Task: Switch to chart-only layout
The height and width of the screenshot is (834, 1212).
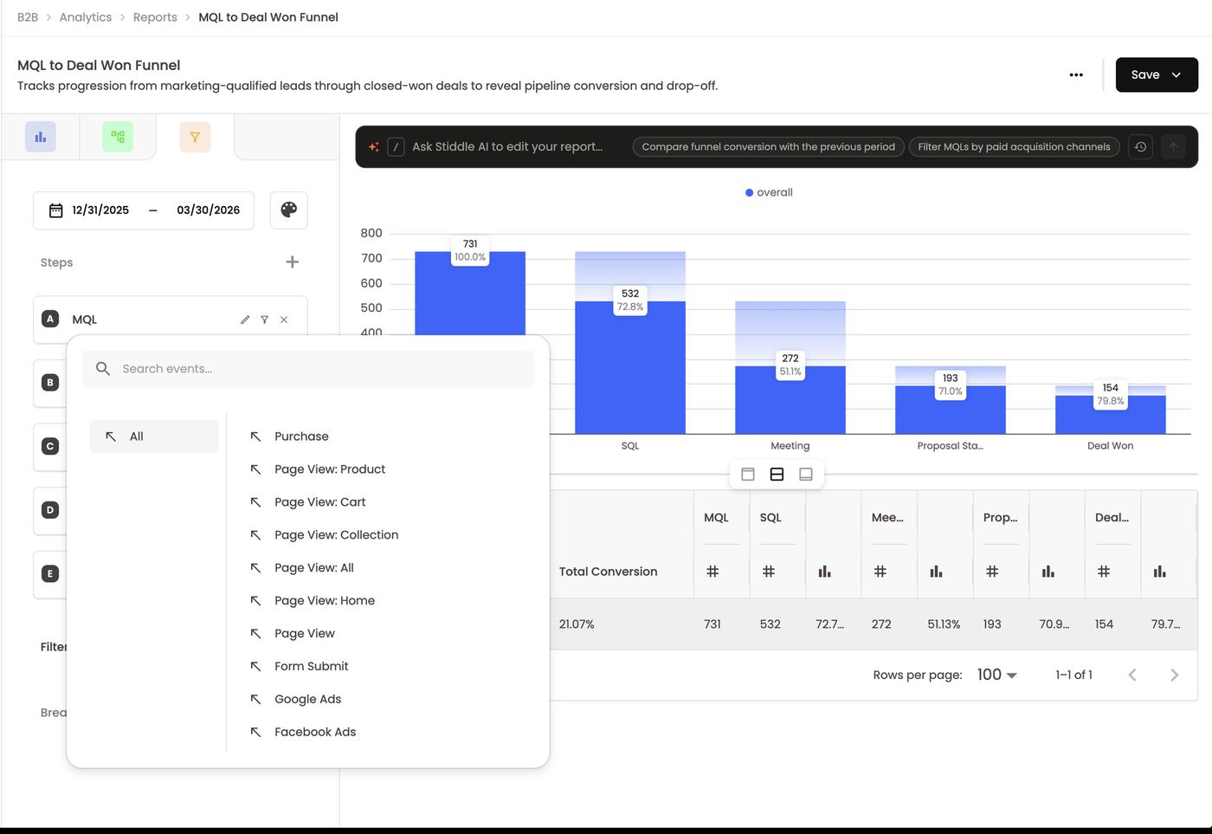Action: coord(748,475)
